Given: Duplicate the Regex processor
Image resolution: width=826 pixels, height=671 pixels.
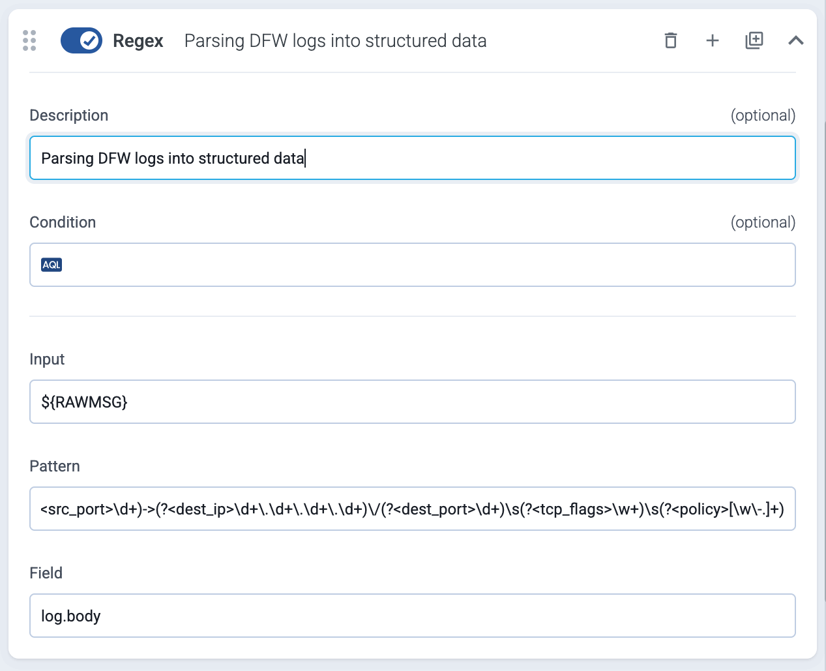Looking at the screenshot, I should [x=754, y=40].
